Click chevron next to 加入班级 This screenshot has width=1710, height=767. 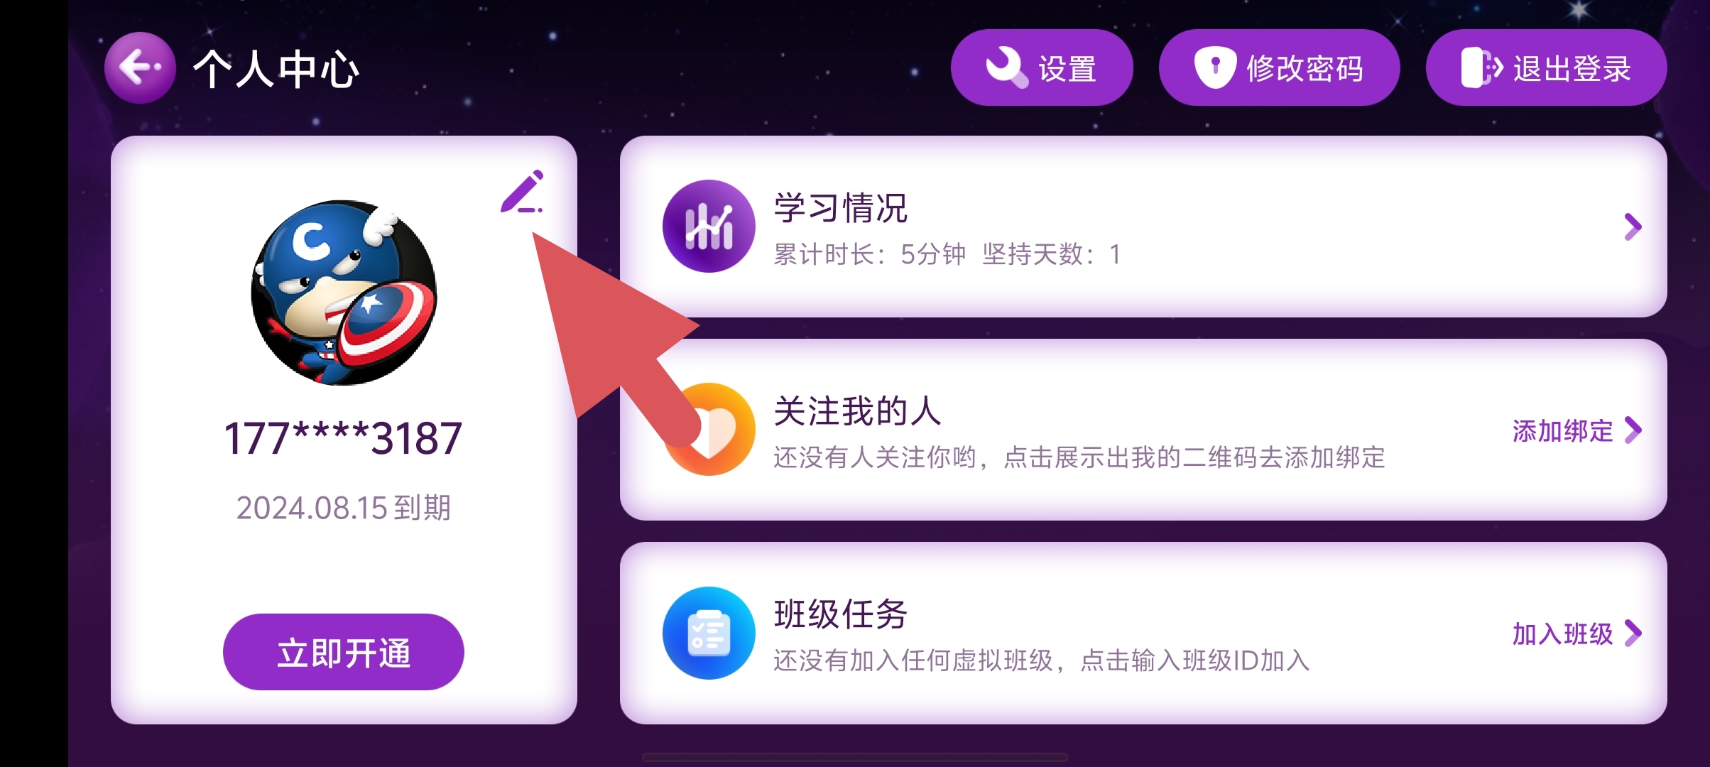[1633, 633]
